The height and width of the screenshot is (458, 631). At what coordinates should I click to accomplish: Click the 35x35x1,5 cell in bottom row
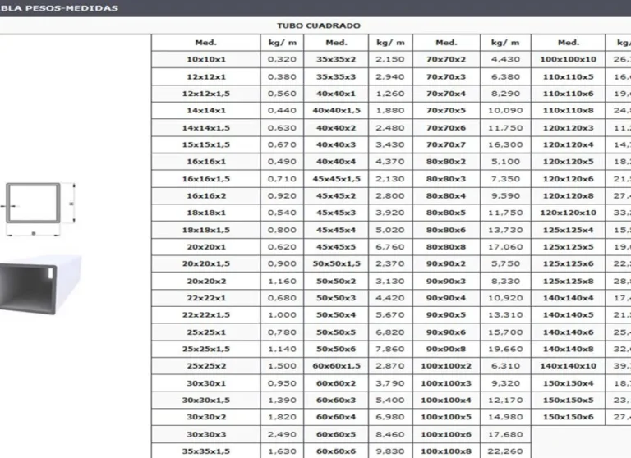pyautogui.click(x=205, y=451)
